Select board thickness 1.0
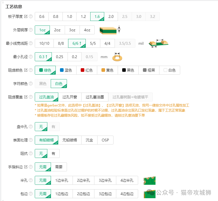This screenshot has height=201, width=218. [x=69, y=16]
